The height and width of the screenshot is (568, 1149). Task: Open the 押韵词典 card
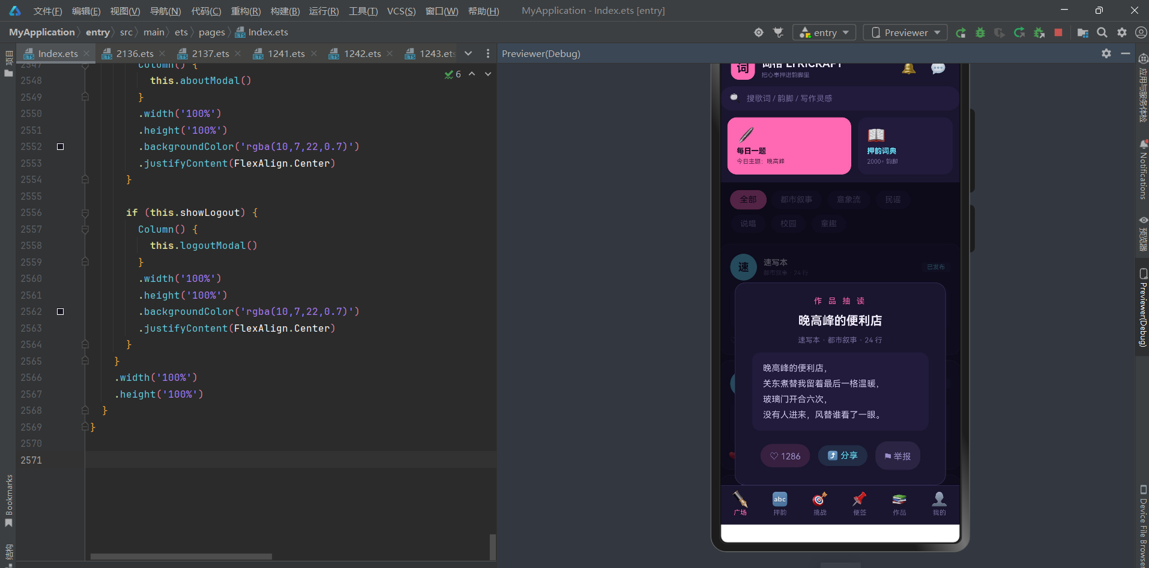point(905,146)
